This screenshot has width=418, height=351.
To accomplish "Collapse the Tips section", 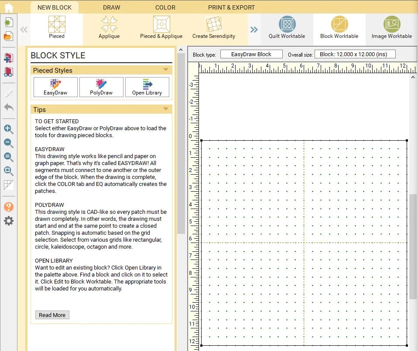I will [x=165, y=109].
